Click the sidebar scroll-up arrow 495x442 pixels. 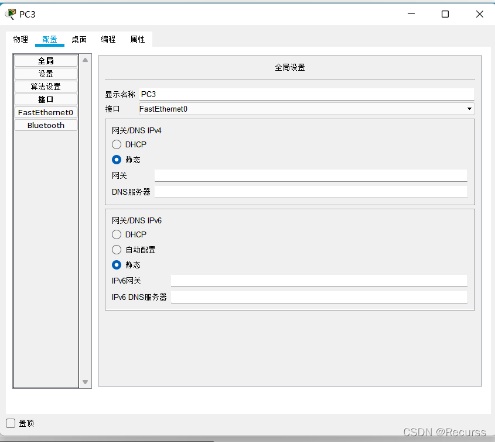tap(86, 60)
